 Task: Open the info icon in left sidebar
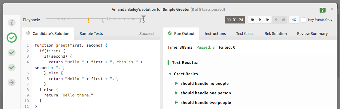11,23
